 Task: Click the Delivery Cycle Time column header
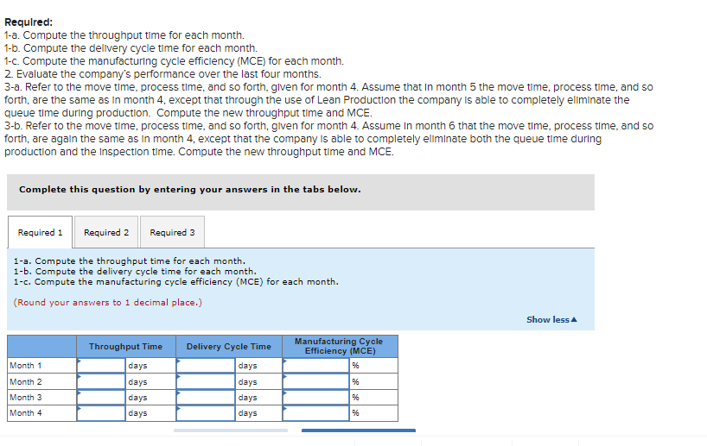(229, 347)
